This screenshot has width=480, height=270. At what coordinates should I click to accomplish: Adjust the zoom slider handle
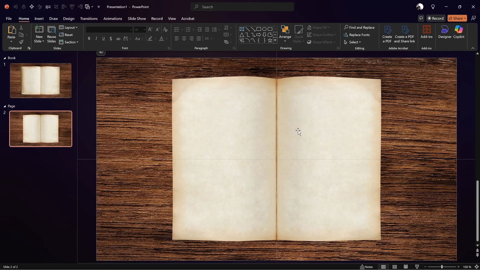pos(442,267)
